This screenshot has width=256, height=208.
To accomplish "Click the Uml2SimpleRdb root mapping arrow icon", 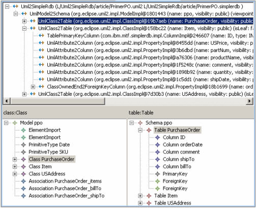I will [15, 7].
